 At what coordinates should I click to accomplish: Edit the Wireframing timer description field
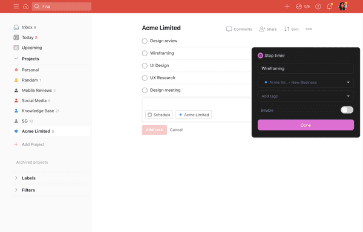306,68
